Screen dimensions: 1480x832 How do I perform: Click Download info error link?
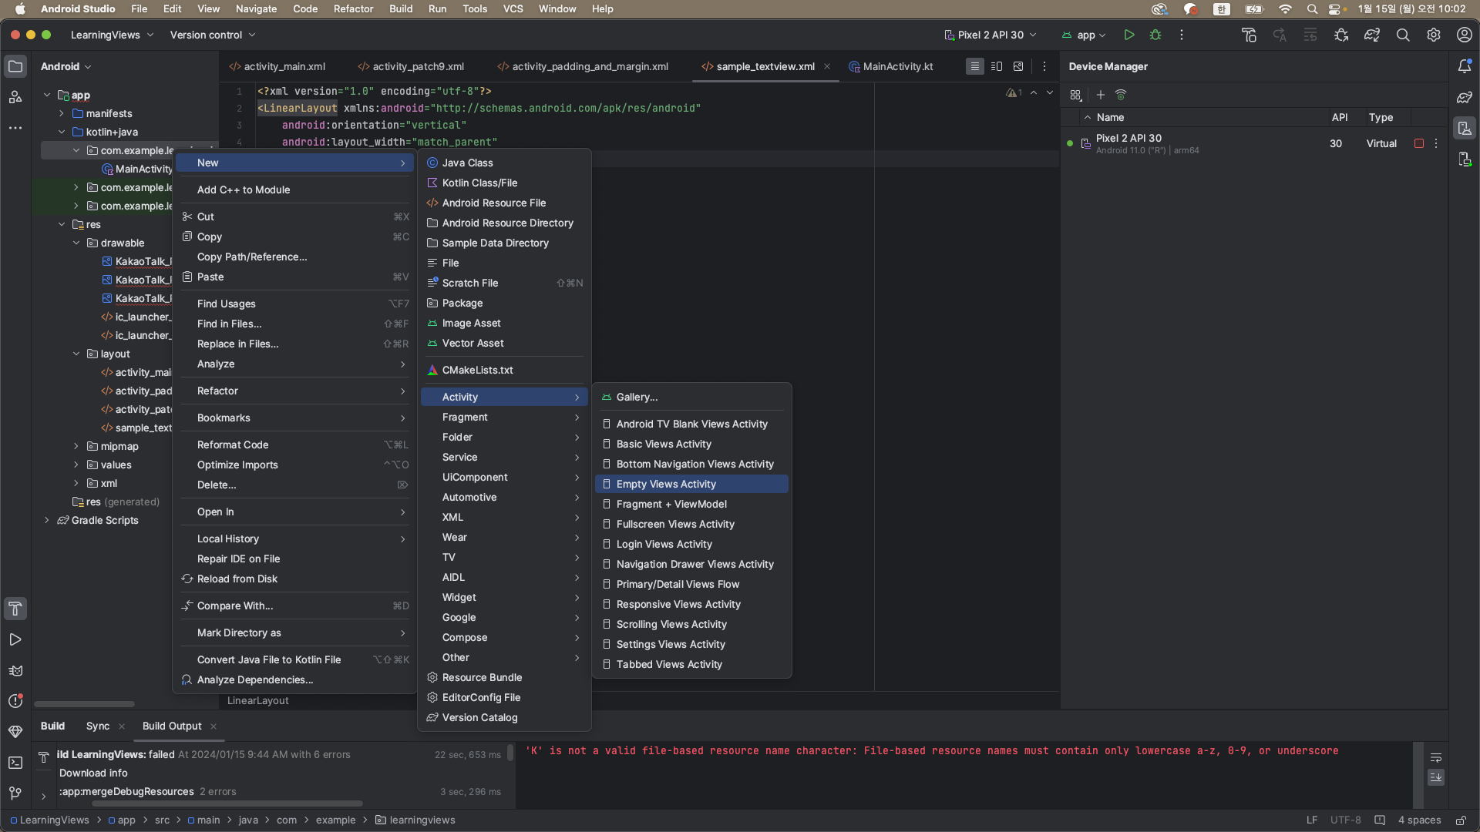click(x=92, y=772)
